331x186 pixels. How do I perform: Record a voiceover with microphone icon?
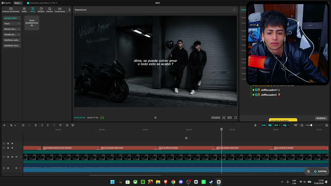pos(255,125)
